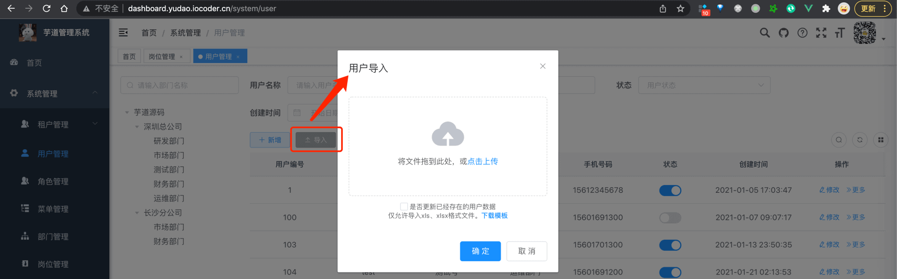Open the GitHub source icon
The image size is (897, 279).
pyautogui.click(x=783, y=33)
